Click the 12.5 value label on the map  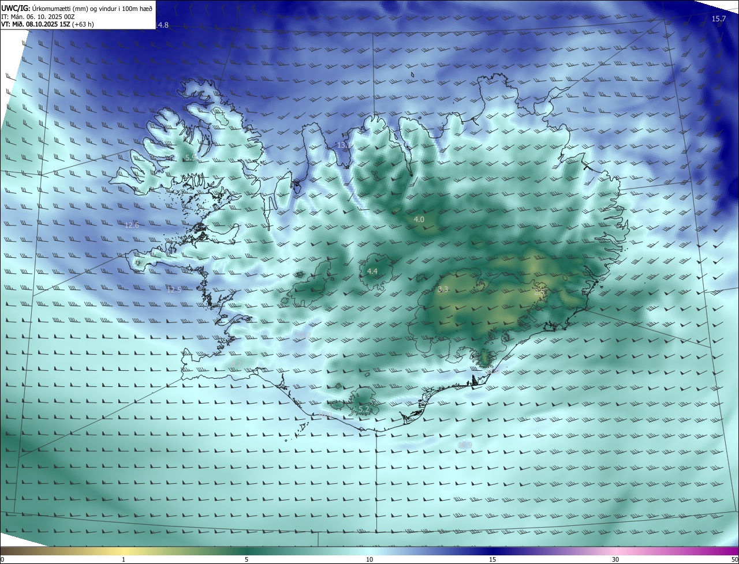coord(174,289)
